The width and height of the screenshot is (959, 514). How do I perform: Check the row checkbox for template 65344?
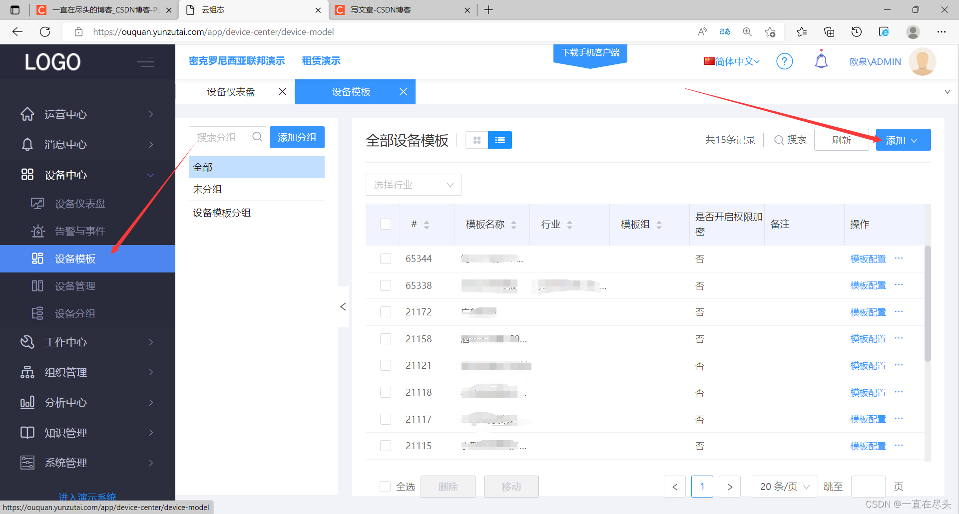click(386, 258)
